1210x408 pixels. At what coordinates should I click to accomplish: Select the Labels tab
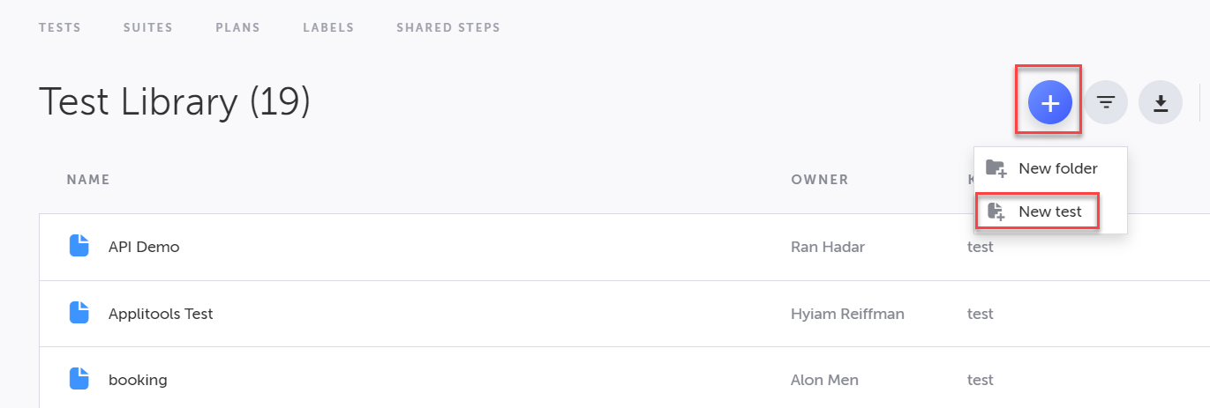coord(328,27)
